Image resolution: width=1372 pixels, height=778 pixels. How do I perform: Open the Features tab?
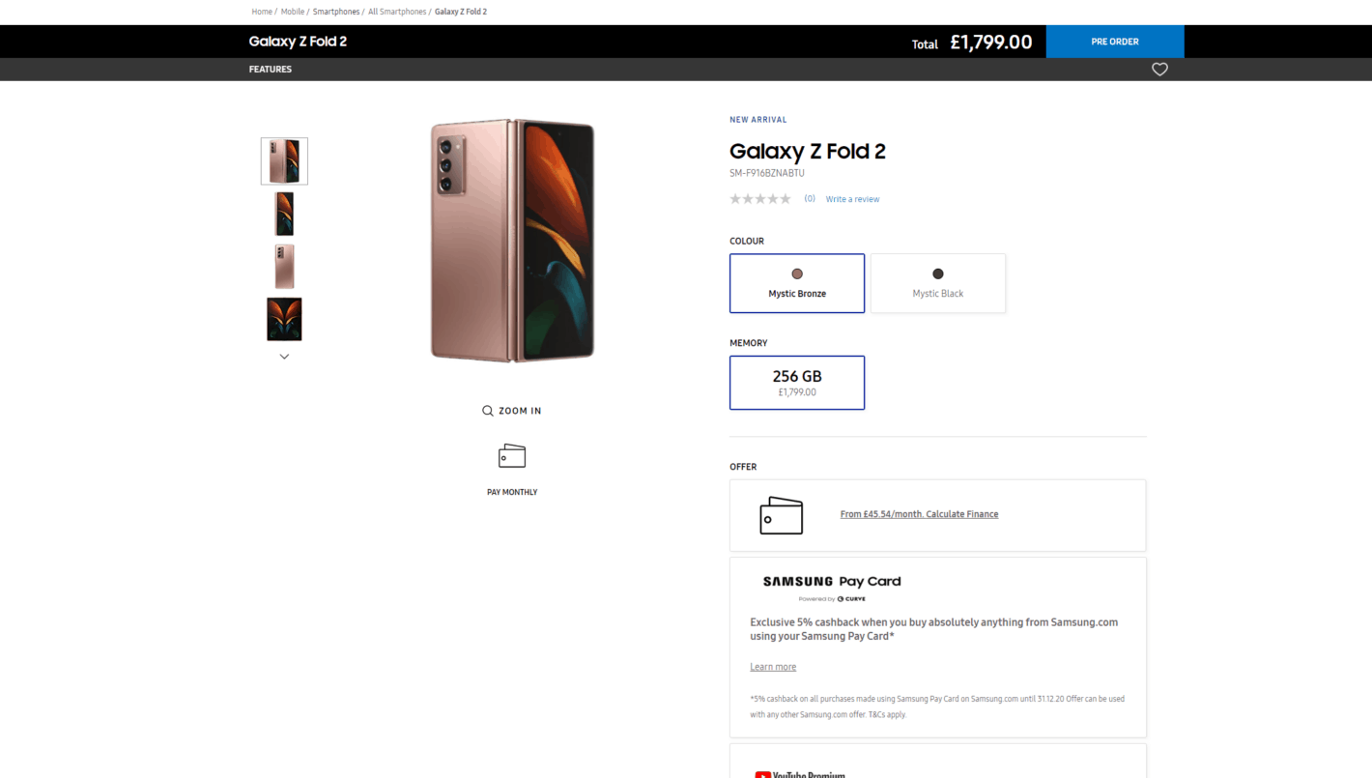tap(271, 70)
